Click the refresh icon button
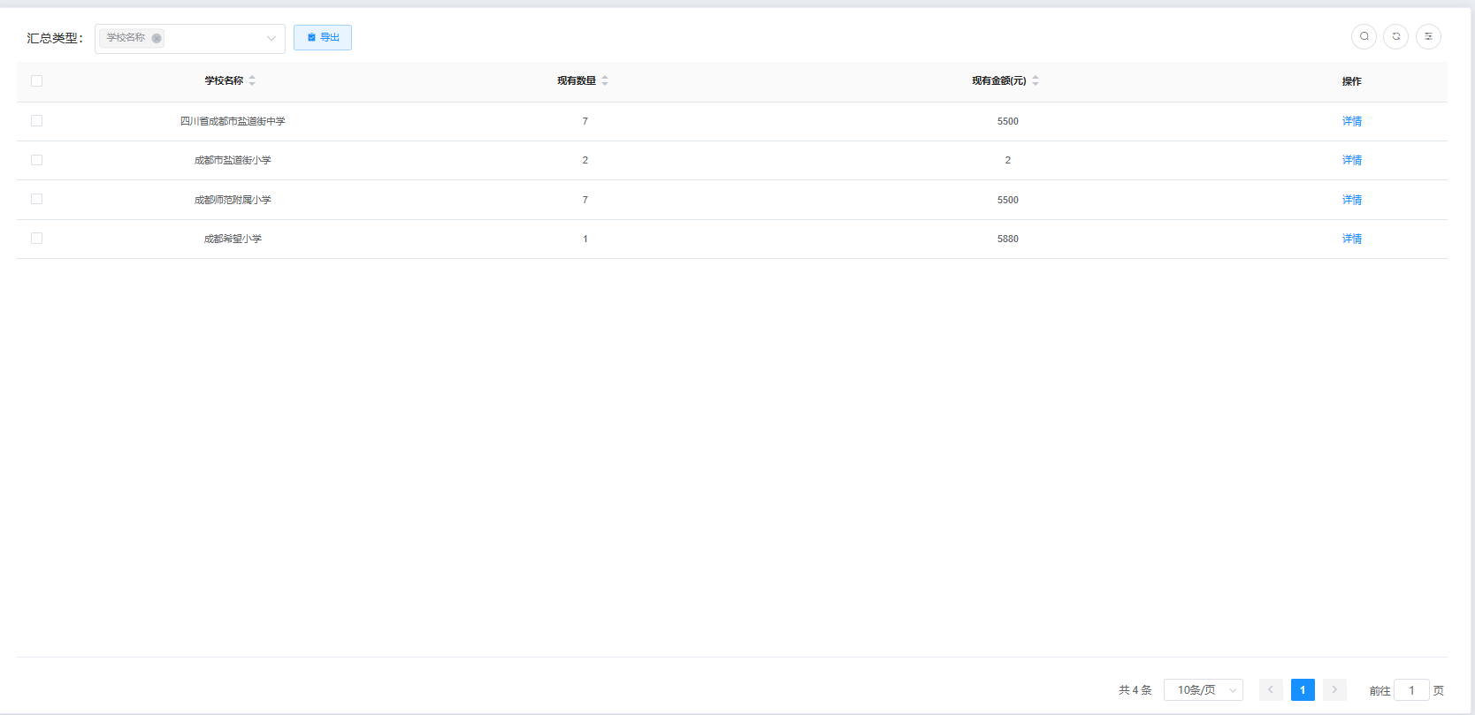Screen dimensions: 1475x715 [x=1395, y=36]
